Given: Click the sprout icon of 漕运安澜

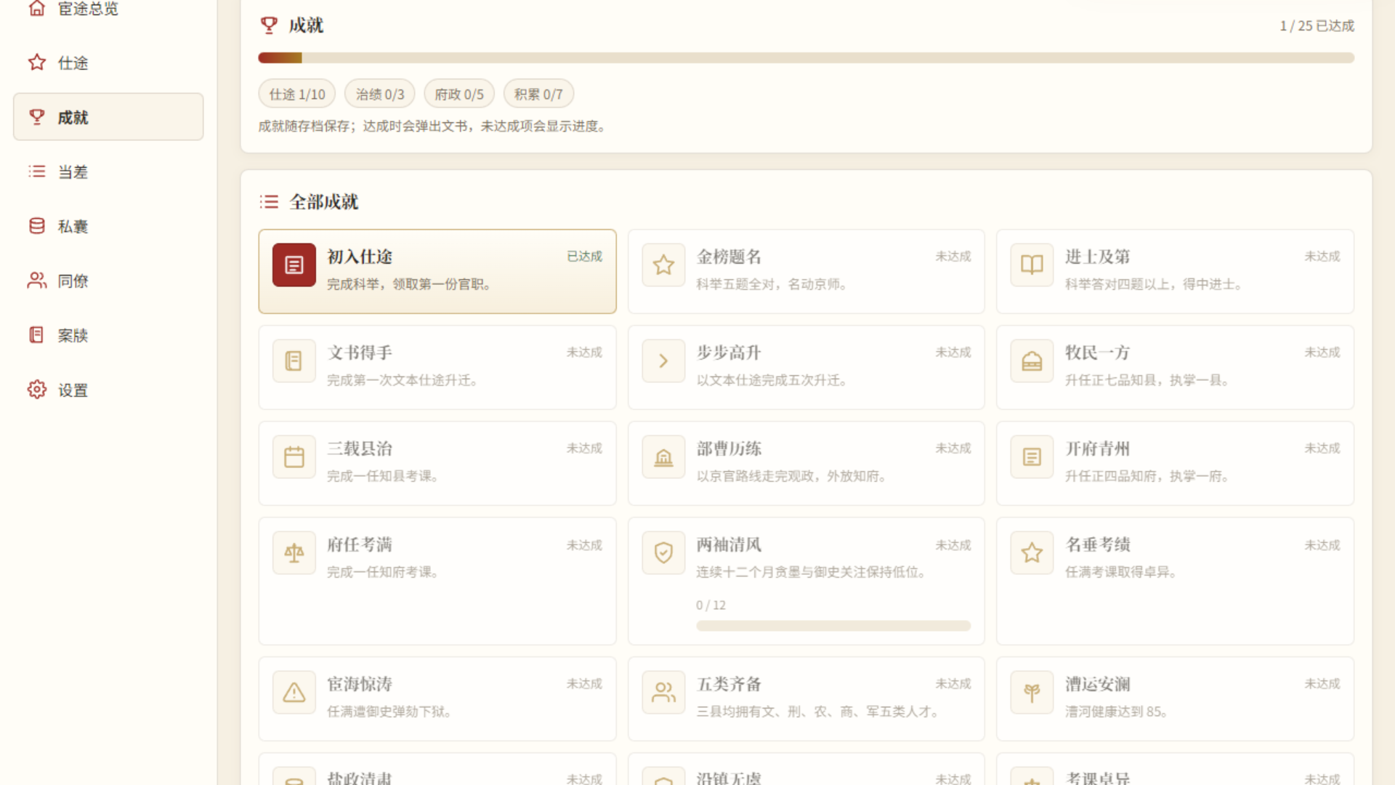Looking at the screenshot, I should pyautogui.click(x=1032, y=692).
